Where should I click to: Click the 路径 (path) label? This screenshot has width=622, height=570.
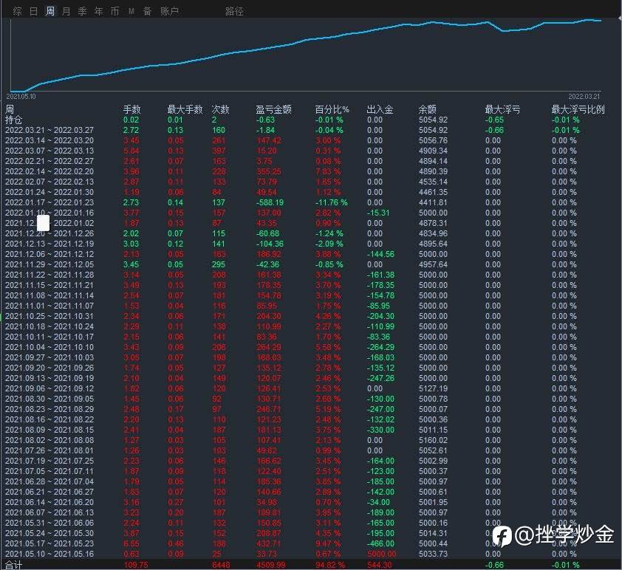(x=234, y=11)
